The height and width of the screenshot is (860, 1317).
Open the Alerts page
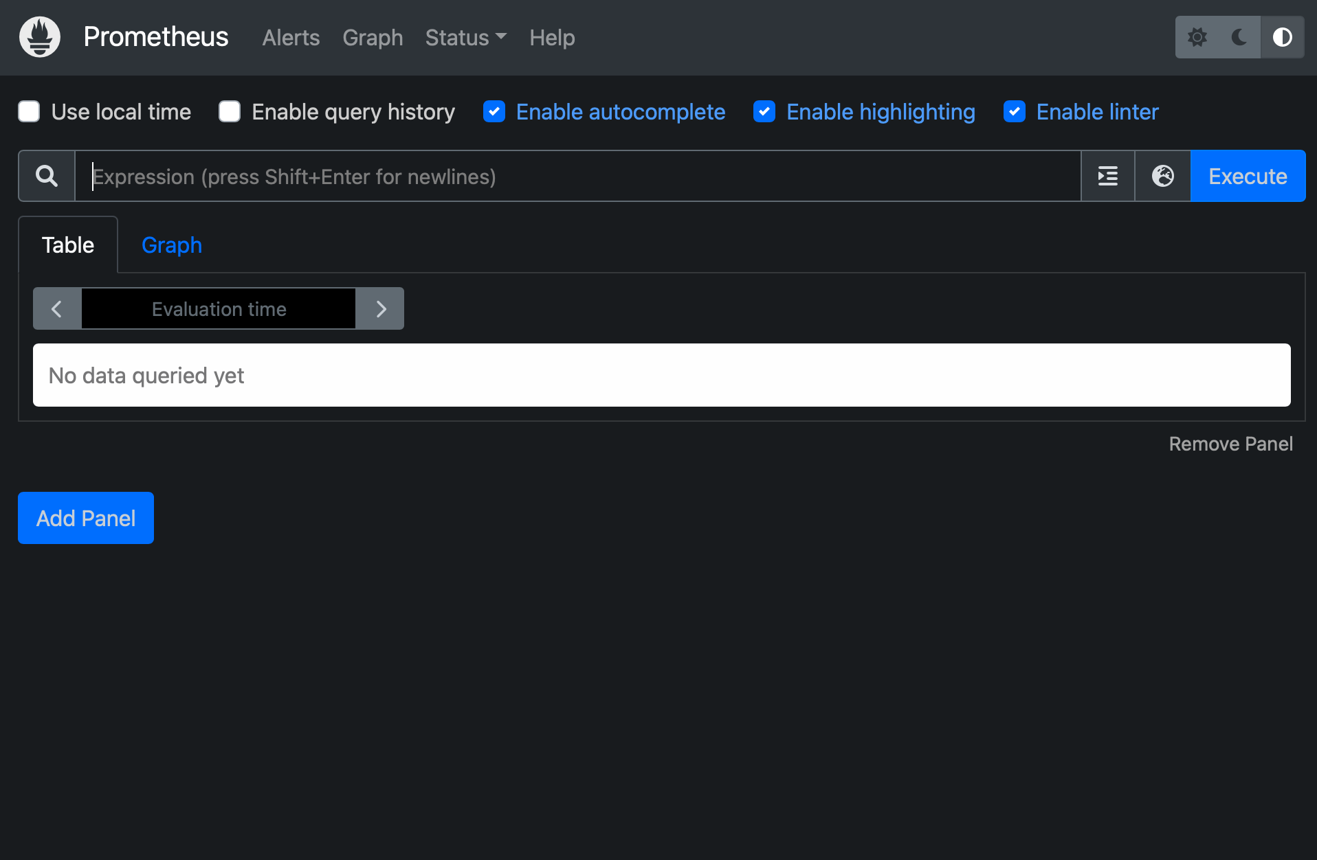pos(291,37)
